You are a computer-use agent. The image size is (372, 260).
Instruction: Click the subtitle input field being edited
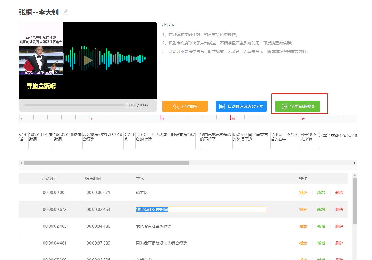tap(201, 209)
